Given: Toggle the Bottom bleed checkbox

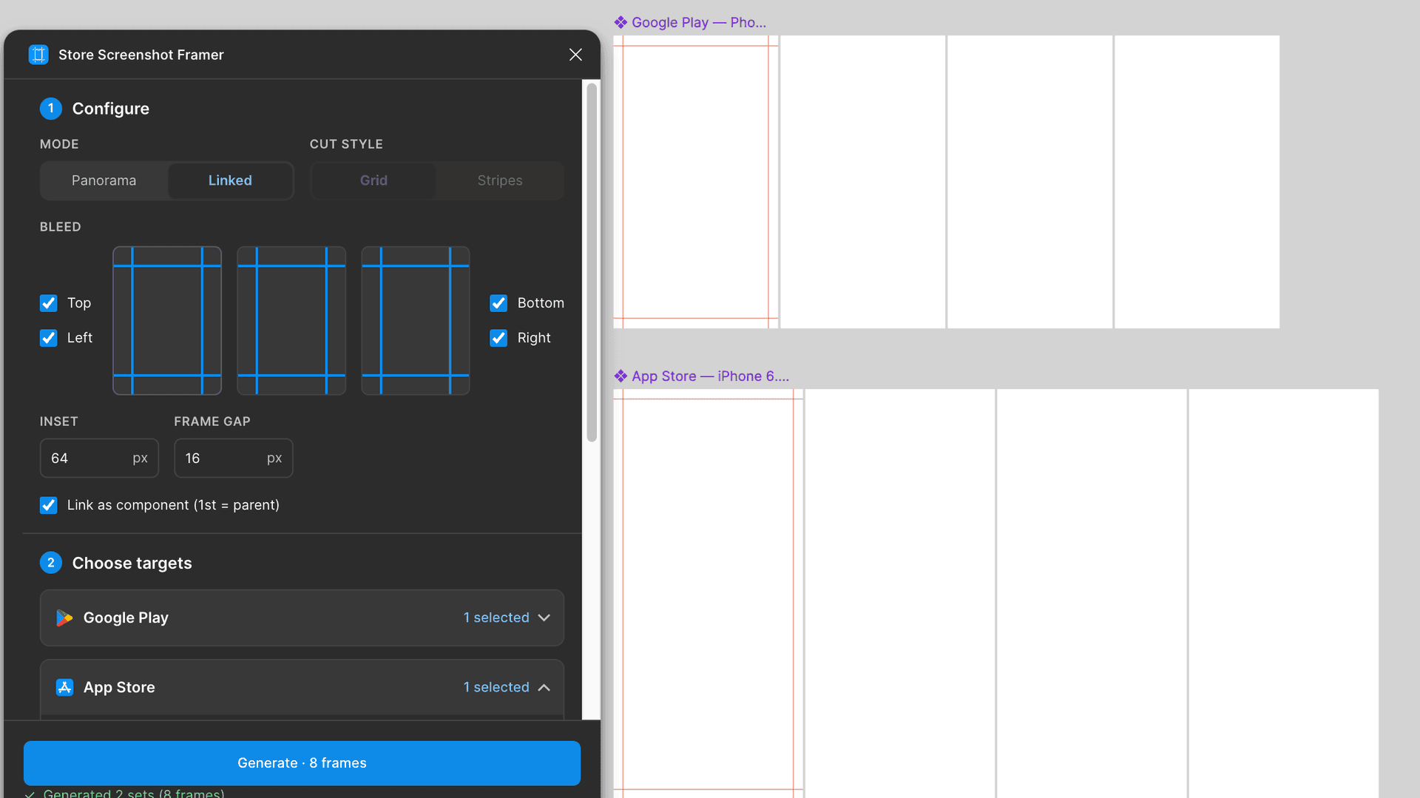Looking at the screenshot, I should tap(498, 303).
